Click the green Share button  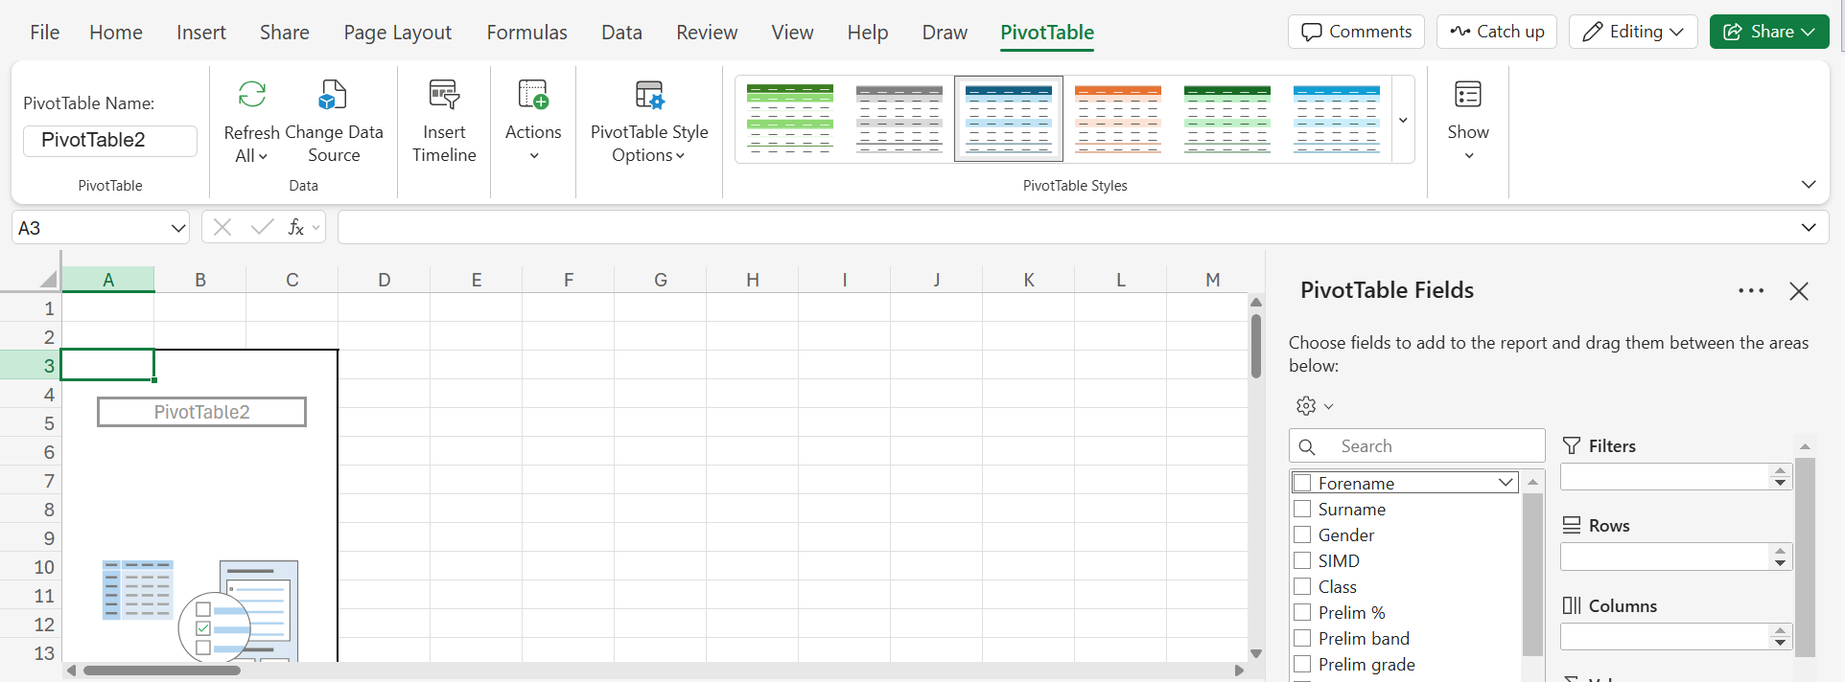click(x=1769, y=32)
